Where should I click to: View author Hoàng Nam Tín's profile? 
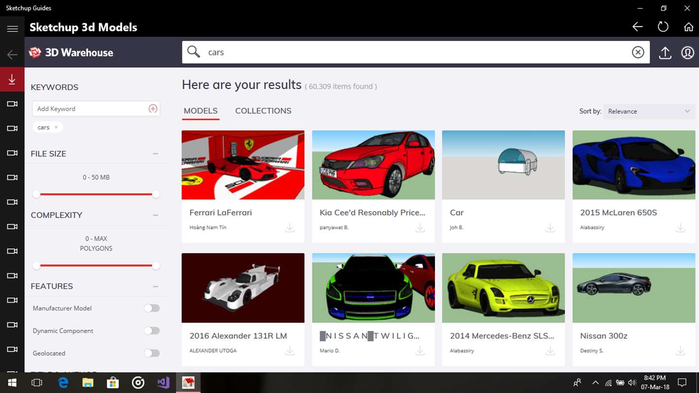pyautogui.click(x=208, y=227)
